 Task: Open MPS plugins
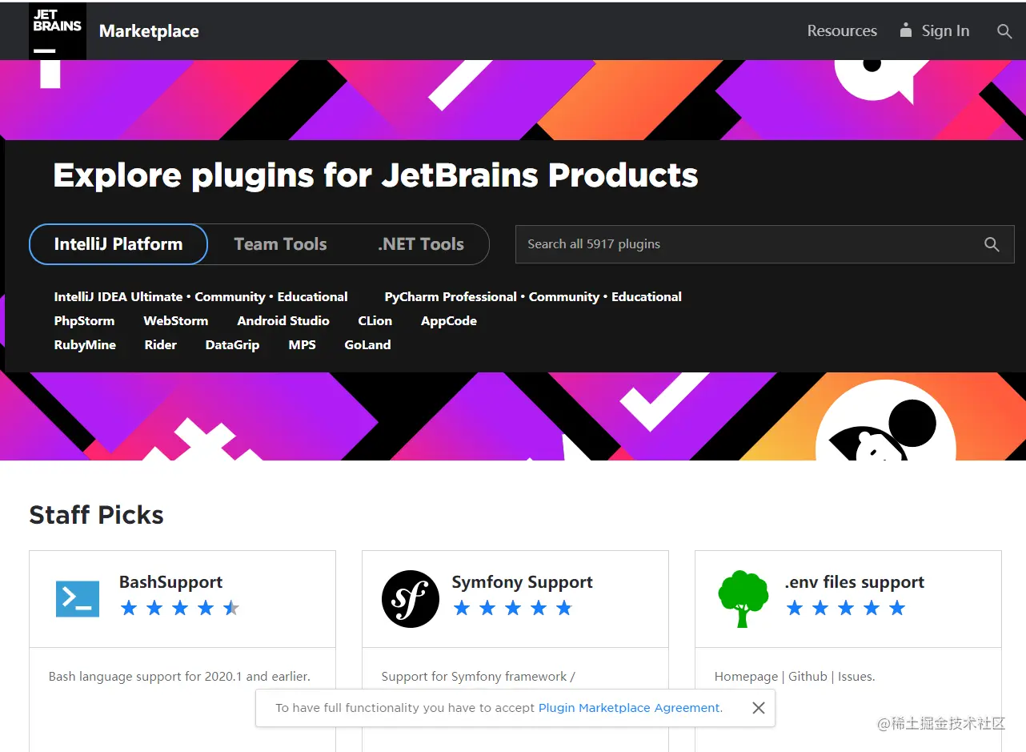[303, 344]
